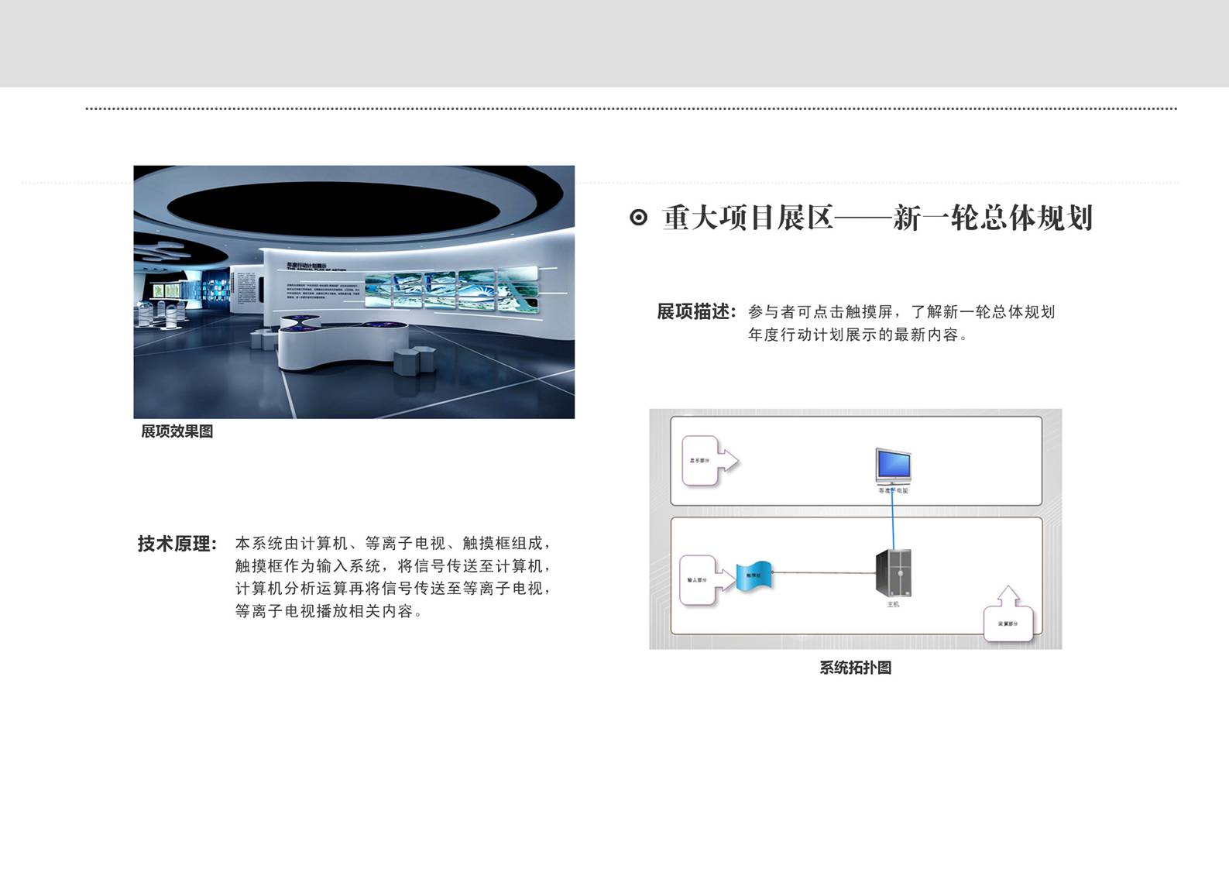
Task: Click the heading 重大项目展区——新一轮总体规划
Action: pos(877,218)
